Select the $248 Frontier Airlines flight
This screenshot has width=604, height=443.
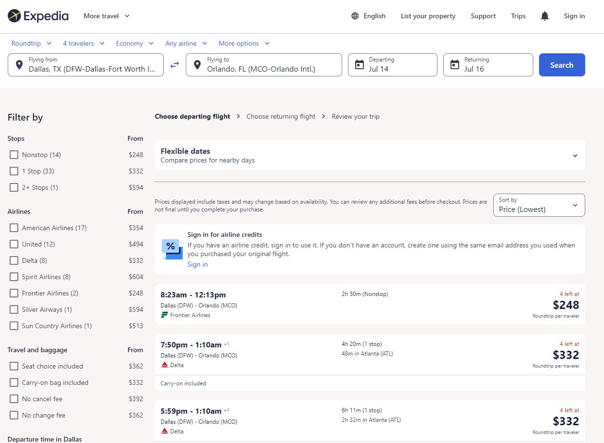[370, 304]
